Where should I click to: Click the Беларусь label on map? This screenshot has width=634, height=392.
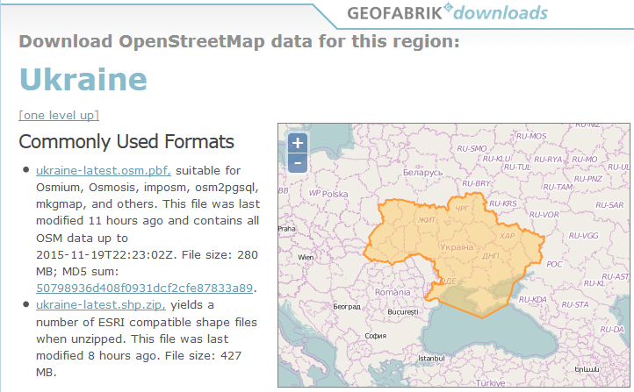point(423,173)
